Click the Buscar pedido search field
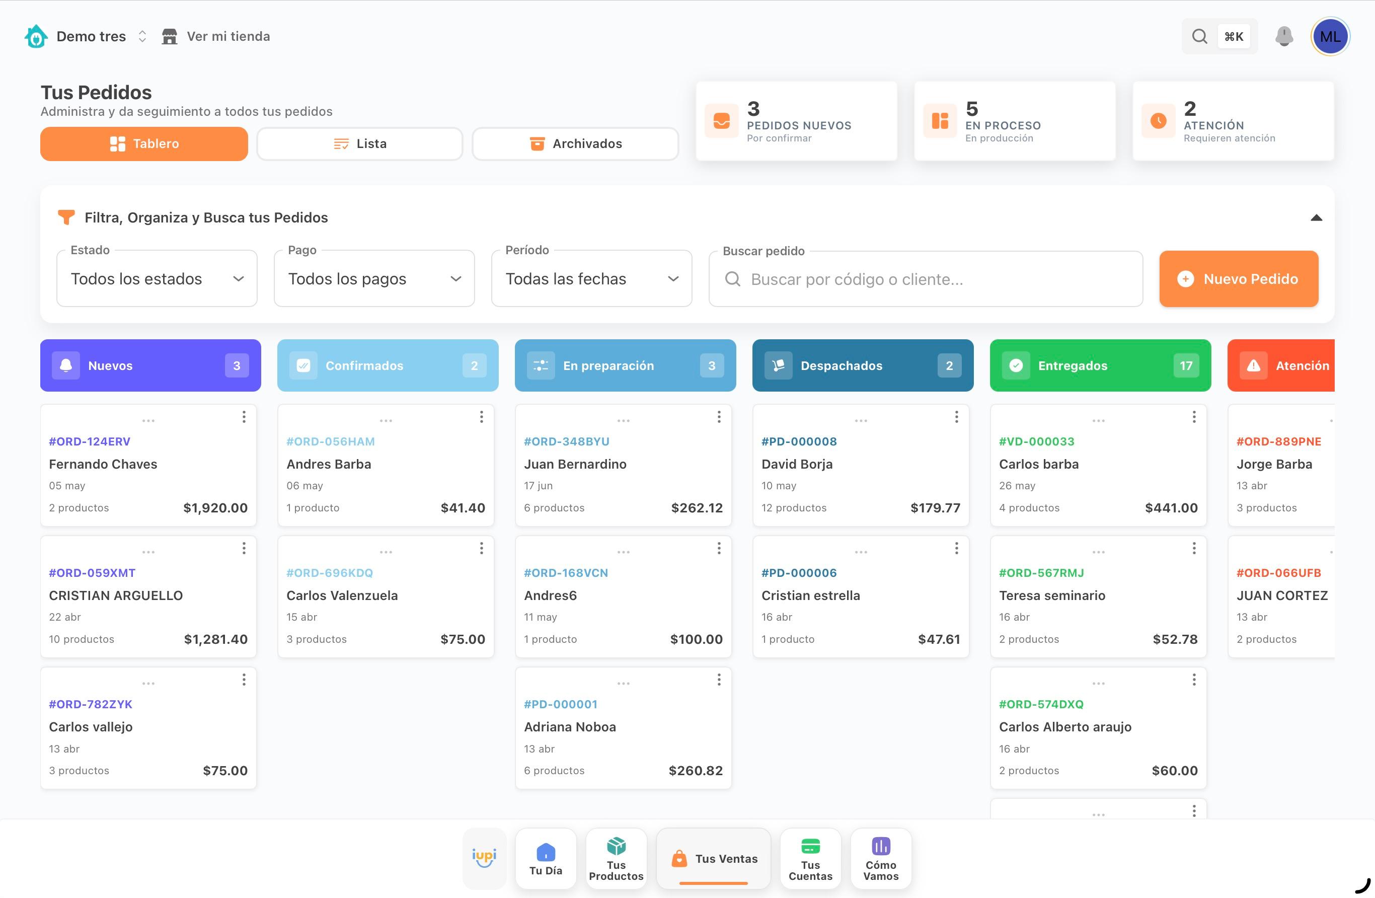 [926, 279]
